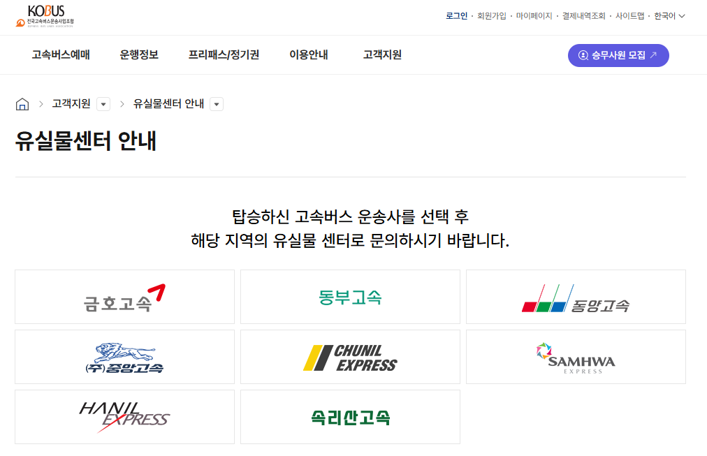Viewport: 707px width, 456px height.
Task: Select the Hanil Express company logo
Action: (x=124, y=416)
